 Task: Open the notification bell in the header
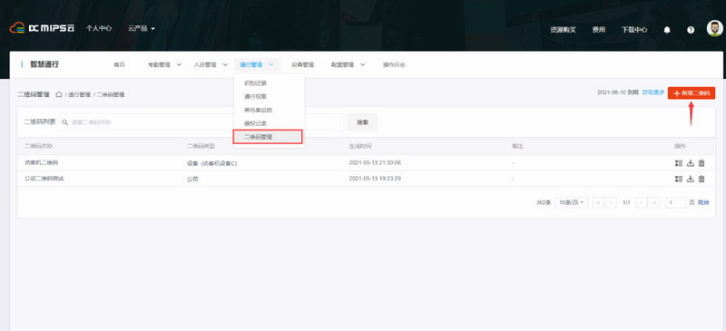pyautogui.click(x=667, y=30)
